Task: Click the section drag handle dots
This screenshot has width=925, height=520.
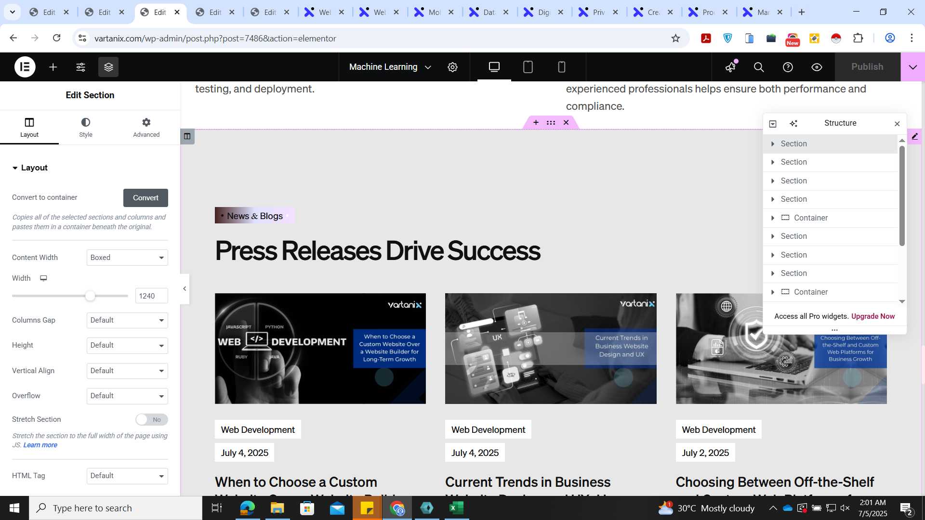Action: coord(551,122)
